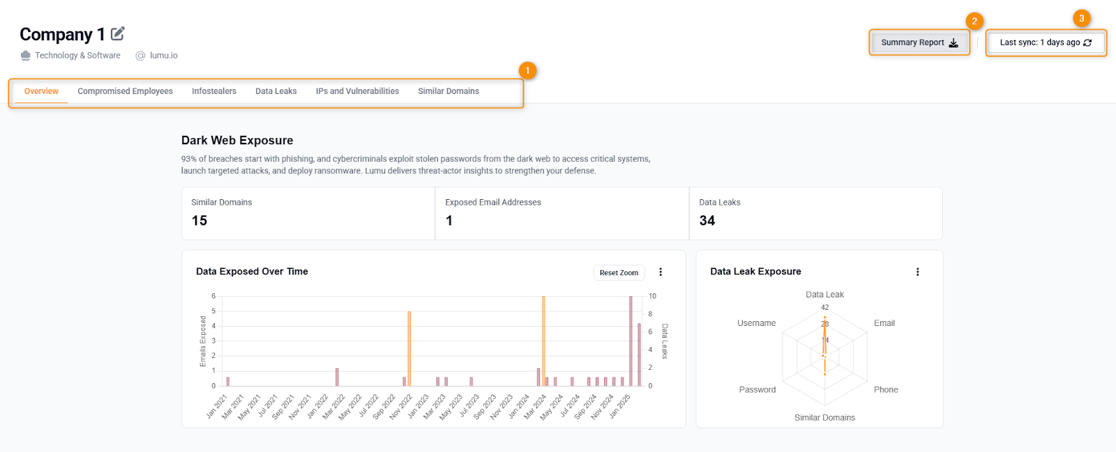Screen dimensions: 1116x452
Task: Switch to the Compromised Employees tab
Action: pyautogui.click(x=125, y=91)
